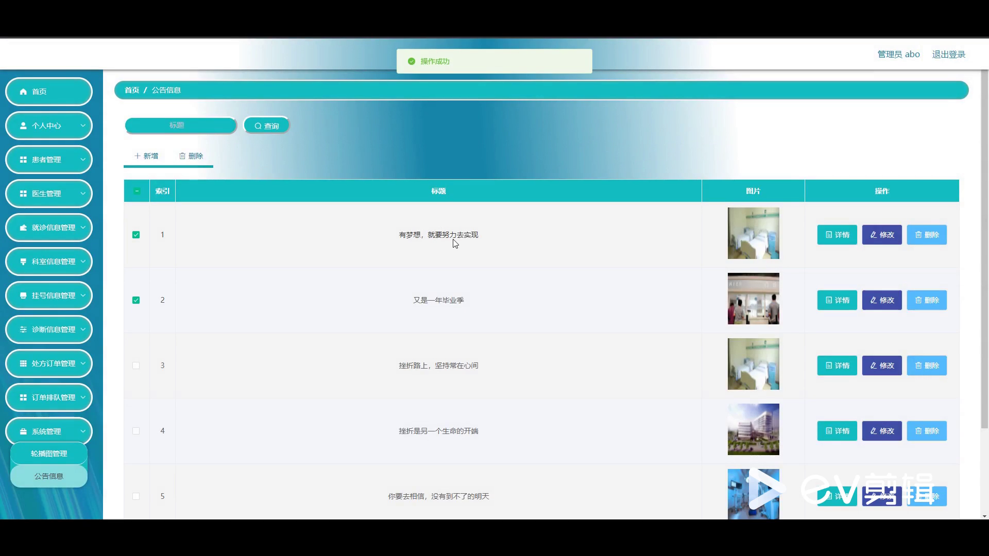Screen dimensions: 989x556
Task: Click 修改 for 有梦想，就要努力去实现
Action: pyautogui.click(x=882, y=235)
